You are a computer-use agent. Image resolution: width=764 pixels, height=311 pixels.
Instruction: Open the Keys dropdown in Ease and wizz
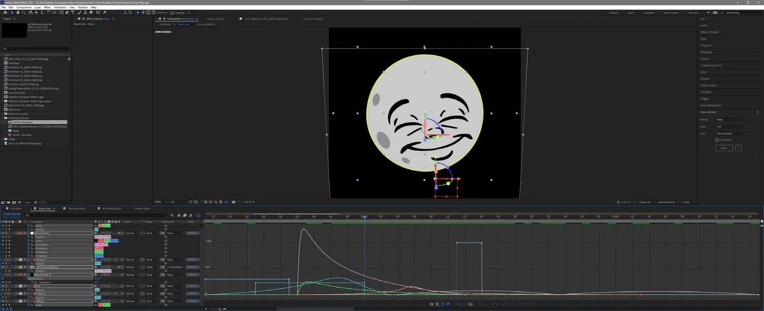click(x=731, y=134)
